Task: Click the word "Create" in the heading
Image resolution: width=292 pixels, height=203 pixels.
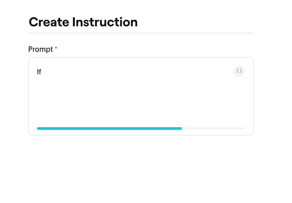Action: pyautogui.click(x=49, y=22)
